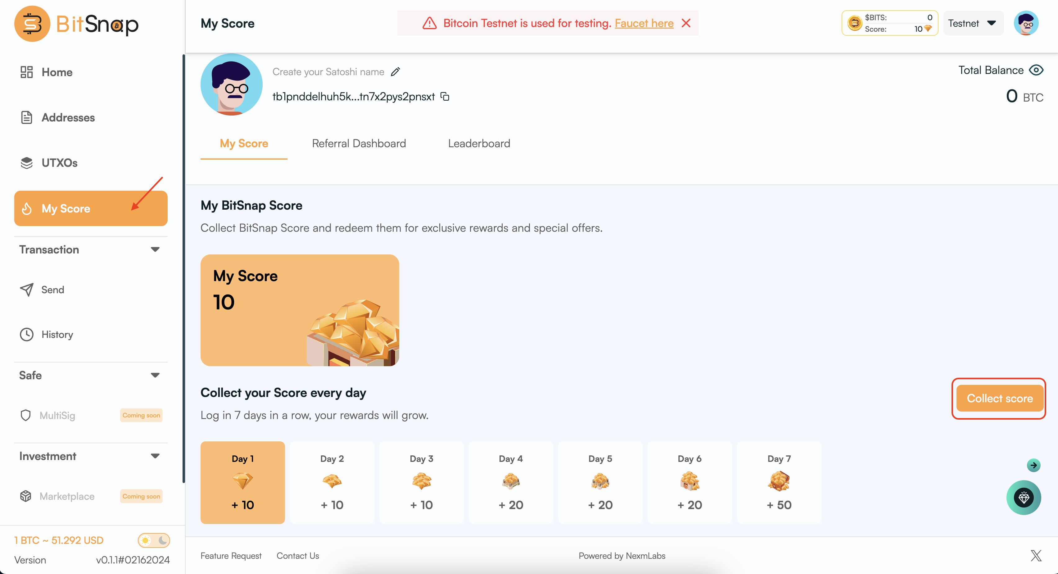The height and width of the screenshot is (574, 1058).
Task: Follow the Faucet here link
Action: (644, 23)
